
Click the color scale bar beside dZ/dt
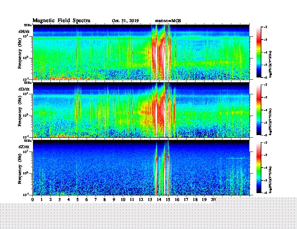259,168
